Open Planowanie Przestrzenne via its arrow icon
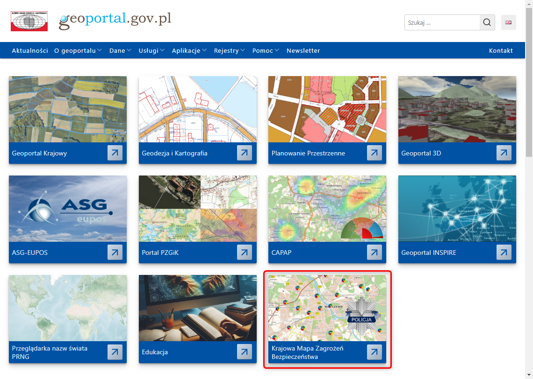This screenshot has width=533, height=379. (x=374, y=153)
